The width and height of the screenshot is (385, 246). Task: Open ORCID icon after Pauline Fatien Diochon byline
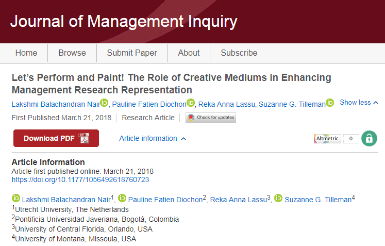[191, 103]
